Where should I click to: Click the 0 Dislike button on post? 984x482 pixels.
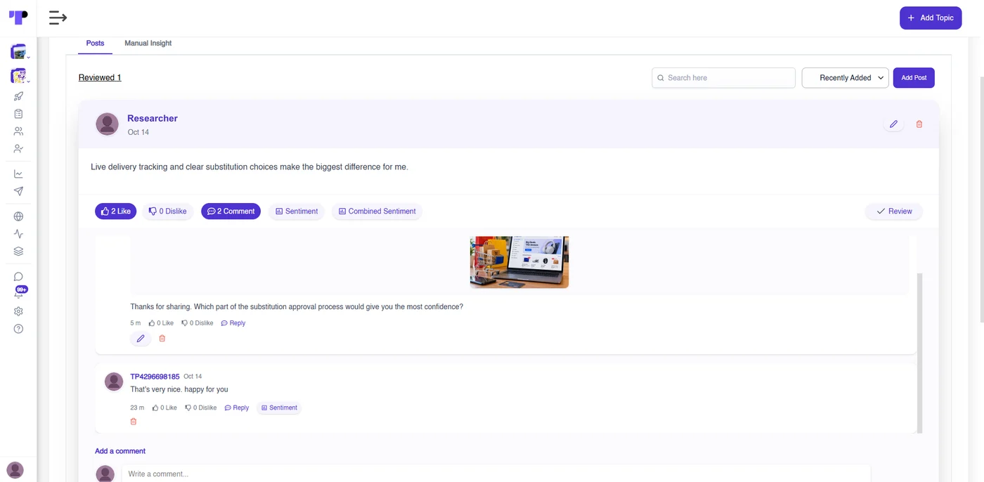point(167,211)
